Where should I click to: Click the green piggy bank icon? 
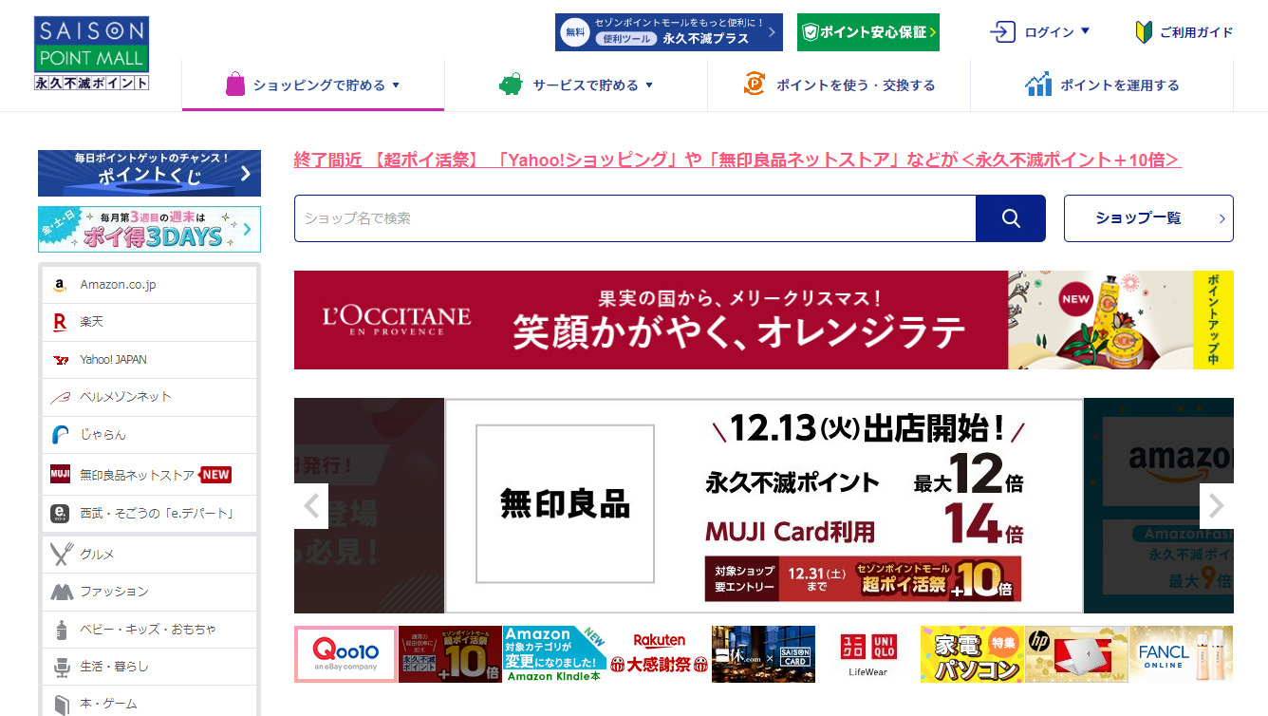coord(511,85)
